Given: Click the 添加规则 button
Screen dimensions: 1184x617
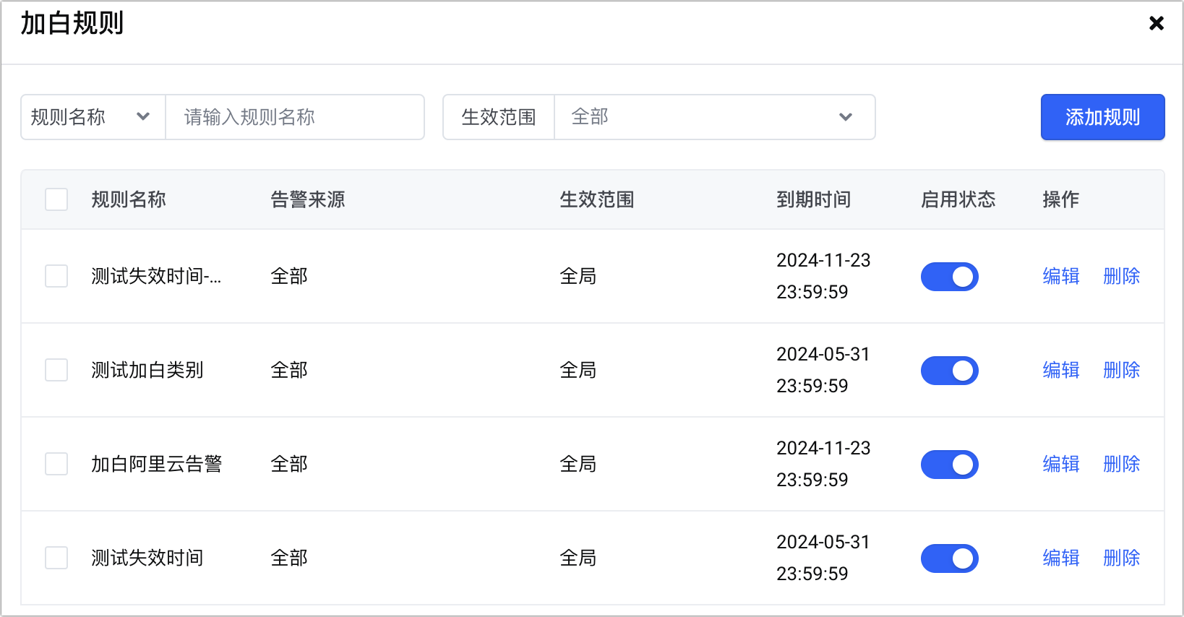Looking at the screenshot, I should [1102, 117].
